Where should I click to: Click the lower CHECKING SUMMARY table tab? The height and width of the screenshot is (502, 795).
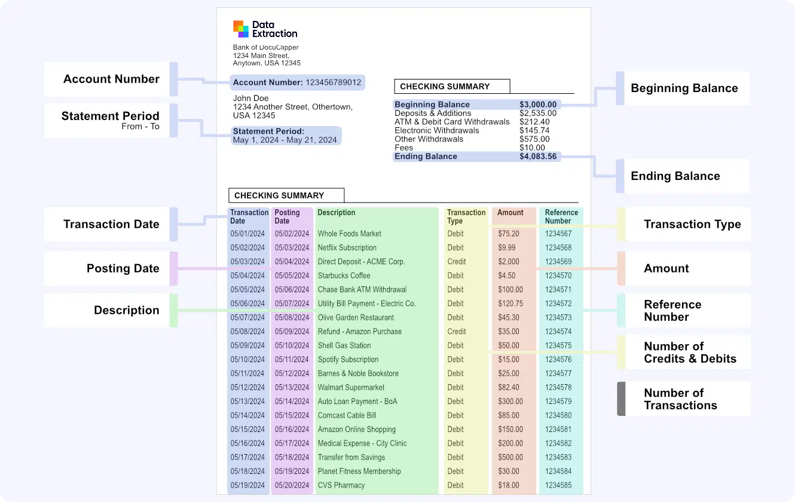pos(286,195)
